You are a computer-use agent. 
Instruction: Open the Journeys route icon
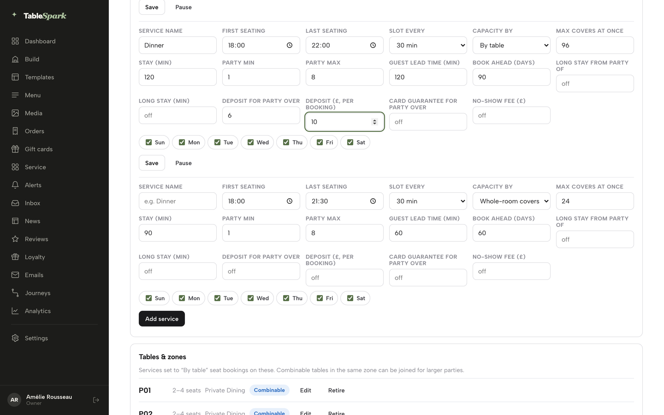click(x=15, y=293)
